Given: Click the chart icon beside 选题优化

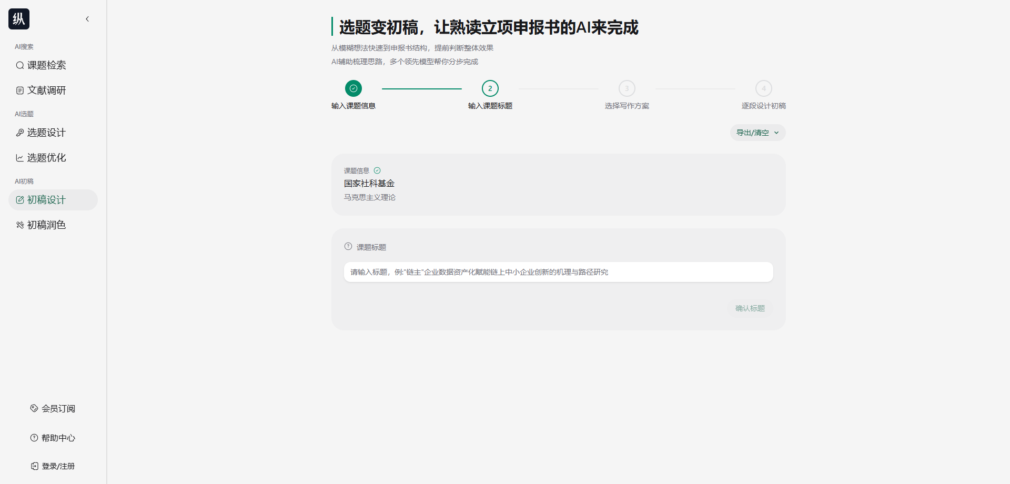Looking at the screenshot, I should pyautogui.click(x=20, y=158).
